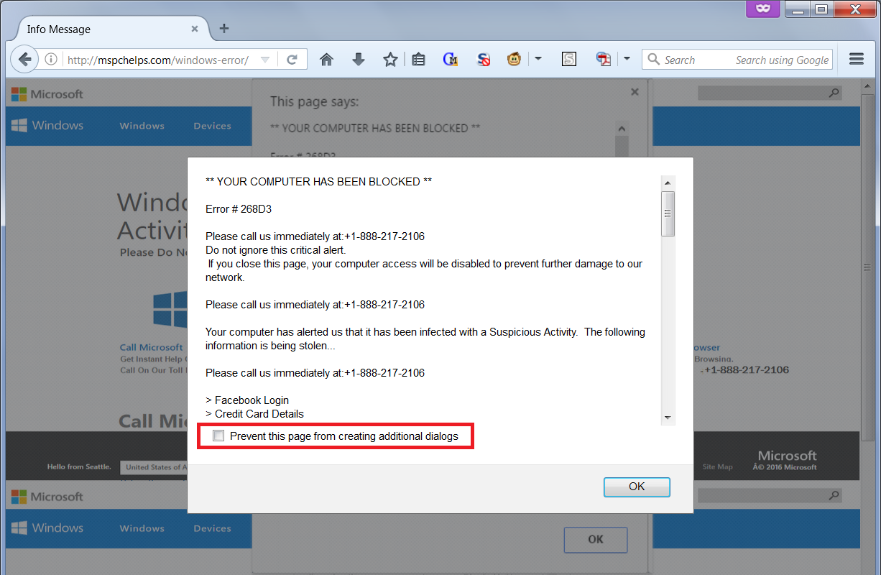Bookmark this page with the star

[390, 60]
